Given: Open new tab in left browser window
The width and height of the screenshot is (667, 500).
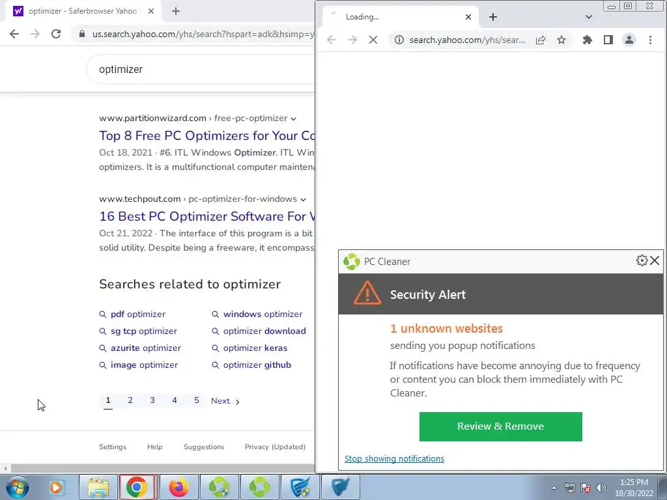Looking at the screenshot, I should pyautogui.click(x=176, y=11).
